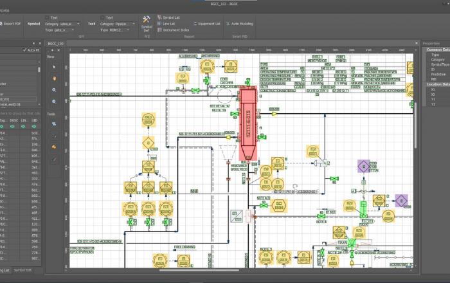The image size is (450, 283).
Task: Open the Symbol Category dropdown
Action: [62, 24]
